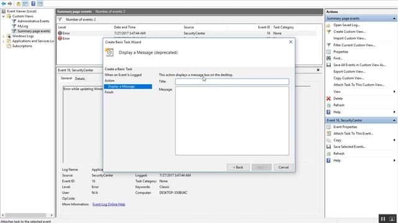Click the Cancel button in wizard
Image resolution: width=398 pixels, height=223 pixels.
284,167
